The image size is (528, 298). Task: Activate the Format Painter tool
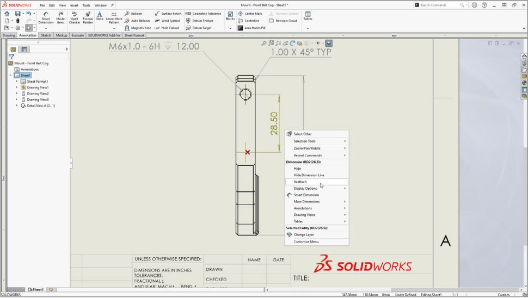(x=88, y=17)
